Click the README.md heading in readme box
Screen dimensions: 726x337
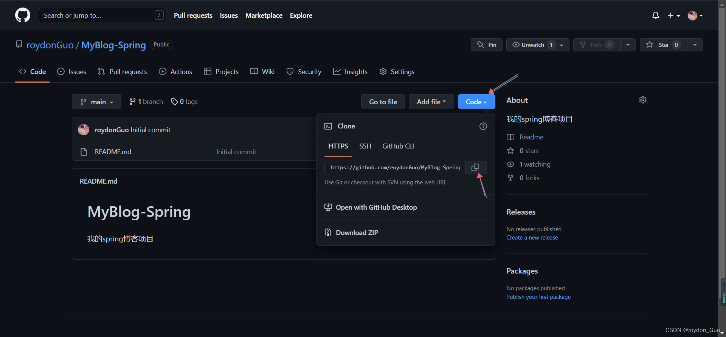point(99,181)
